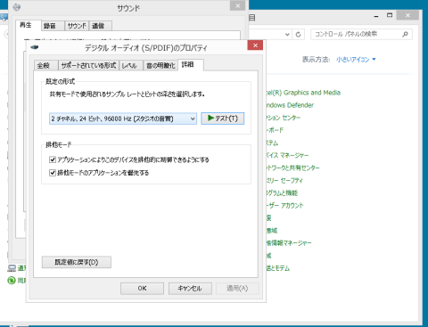Expand the address bar history dropdown

(x=287, y=35)
